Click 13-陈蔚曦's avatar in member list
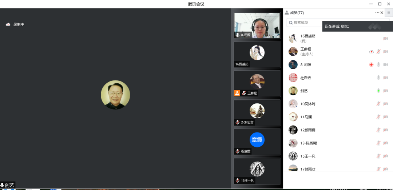This screenshot has width=393, height=190. [x=293, y=143]
